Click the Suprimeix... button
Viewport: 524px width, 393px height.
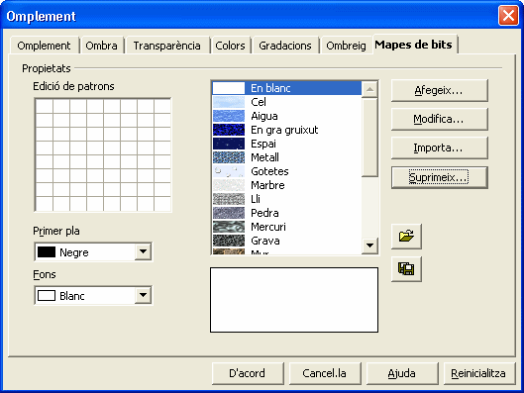pyautogui.click(x=440, y=177)
